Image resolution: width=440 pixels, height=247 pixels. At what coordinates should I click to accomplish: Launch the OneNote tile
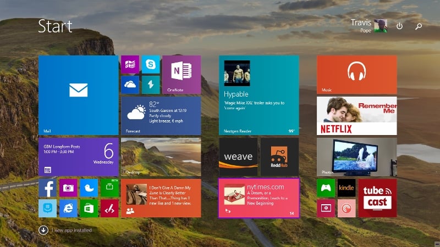point(182,75)
